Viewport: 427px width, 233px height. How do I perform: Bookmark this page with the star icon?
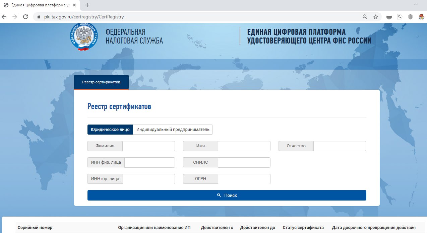point(376,17)
